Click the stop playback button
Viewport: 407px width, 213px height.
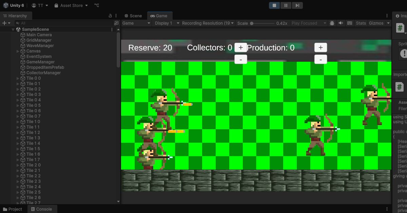point(274,5)
